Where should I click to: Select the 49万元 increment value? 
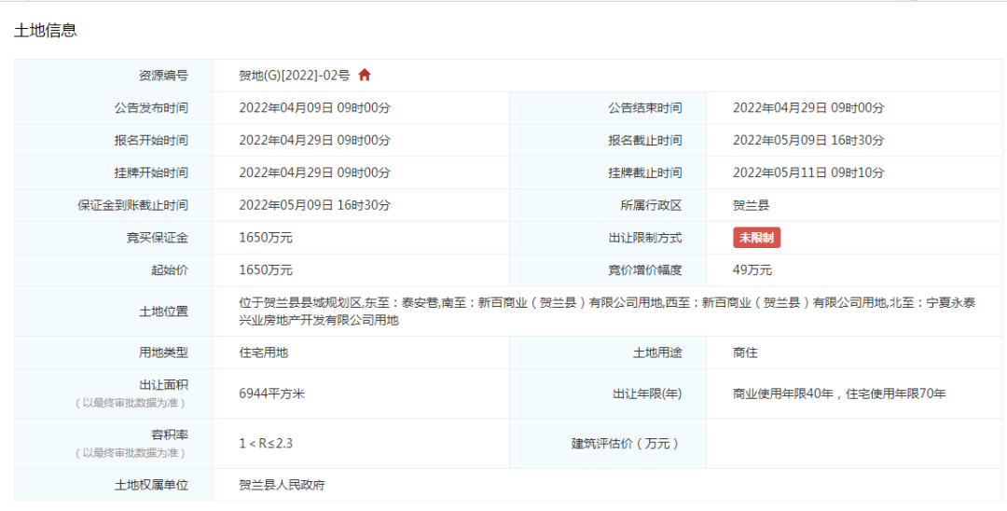[752, 270]
